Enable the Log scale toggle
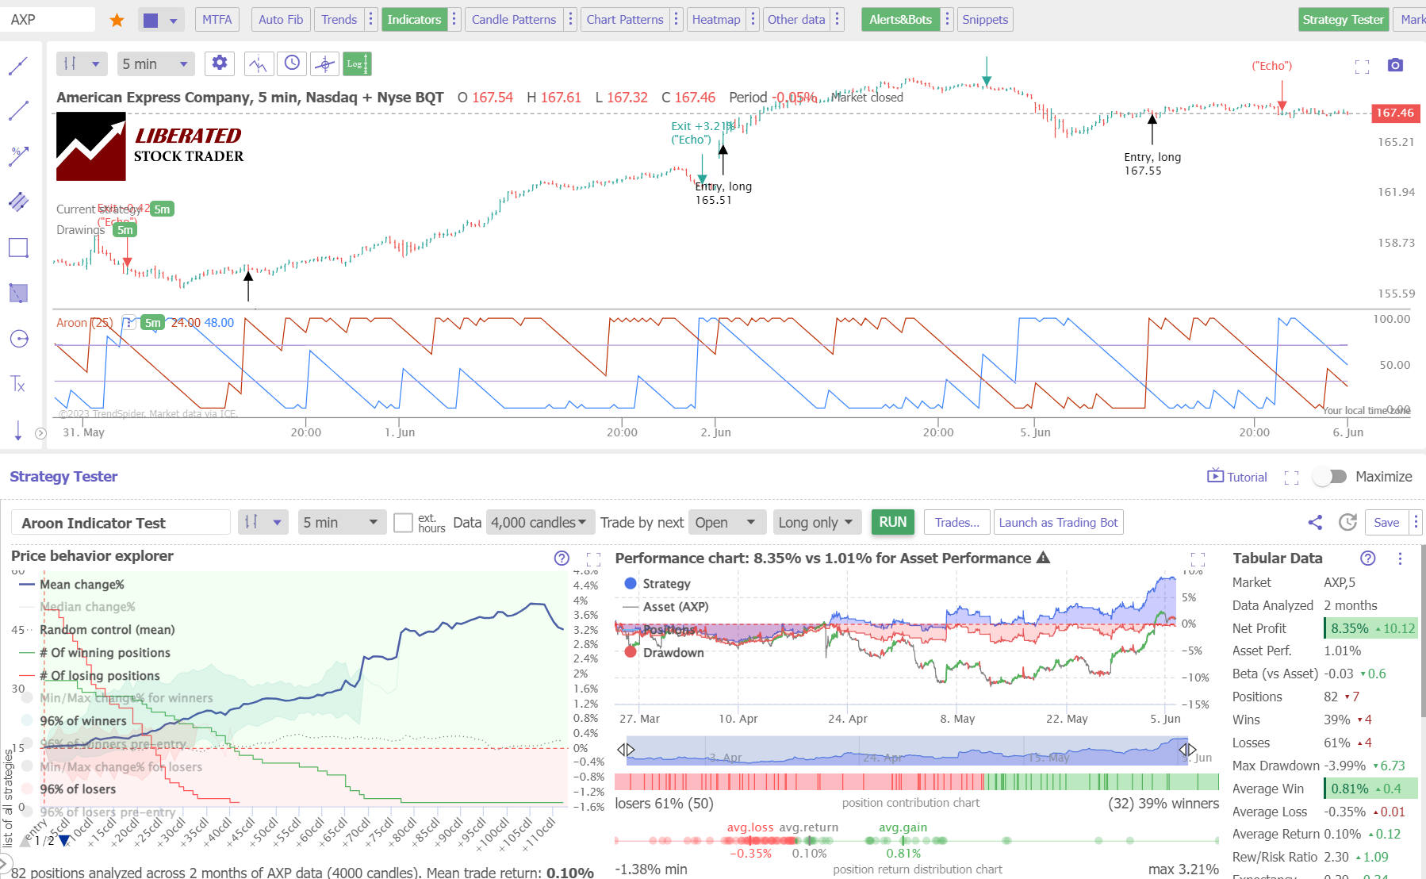 point(356,63)
